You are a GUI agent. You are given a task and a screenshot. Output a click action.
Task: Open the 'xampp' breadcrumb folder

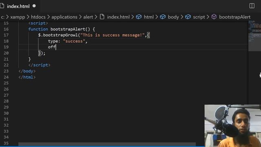18,17
